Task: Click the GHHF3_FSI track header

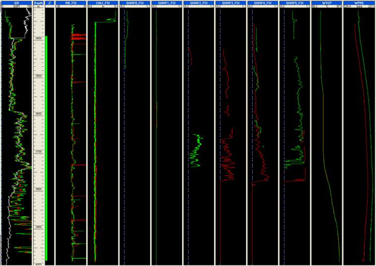Action: click(230, 2)
